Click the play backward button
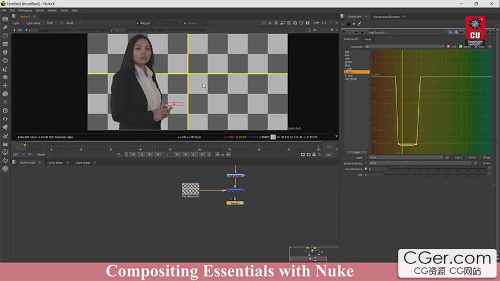 [157, 154]
